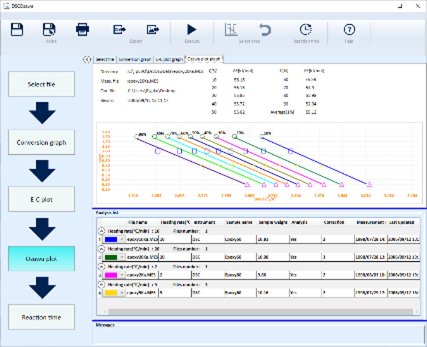
Task: Click the correction cell in the blue row
Action: point(339,239)
